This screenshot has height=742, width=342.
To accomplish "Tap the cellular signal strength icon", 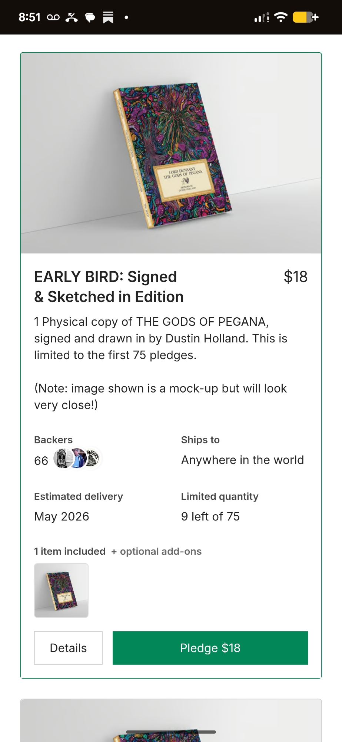I will (x=261, y=17).
